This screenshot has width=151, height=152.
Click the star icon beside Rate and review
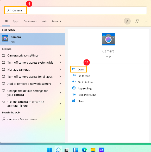point(74,94)
